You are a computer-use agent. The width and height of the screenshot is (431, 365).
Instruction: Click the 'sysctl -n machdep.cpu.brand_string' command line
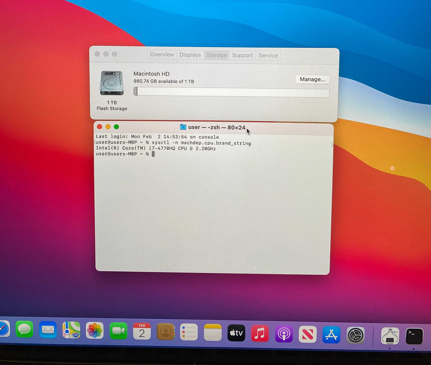tap(201, 143)
